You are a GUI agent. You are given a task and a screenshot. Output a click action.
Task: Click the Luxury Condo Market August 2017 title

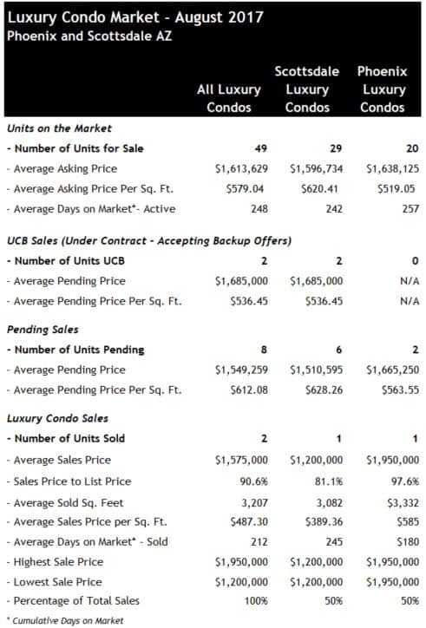(x=135, y=17)
